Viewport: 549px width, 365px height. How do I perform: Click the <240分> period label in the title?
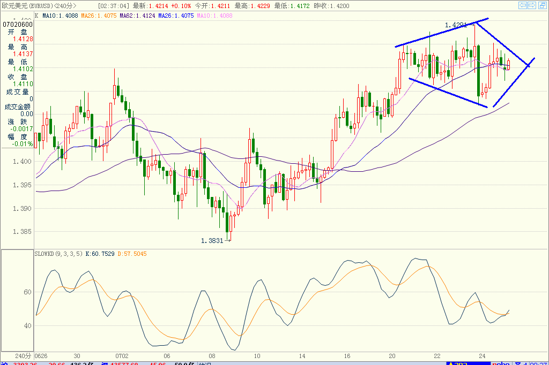point(65,5)
